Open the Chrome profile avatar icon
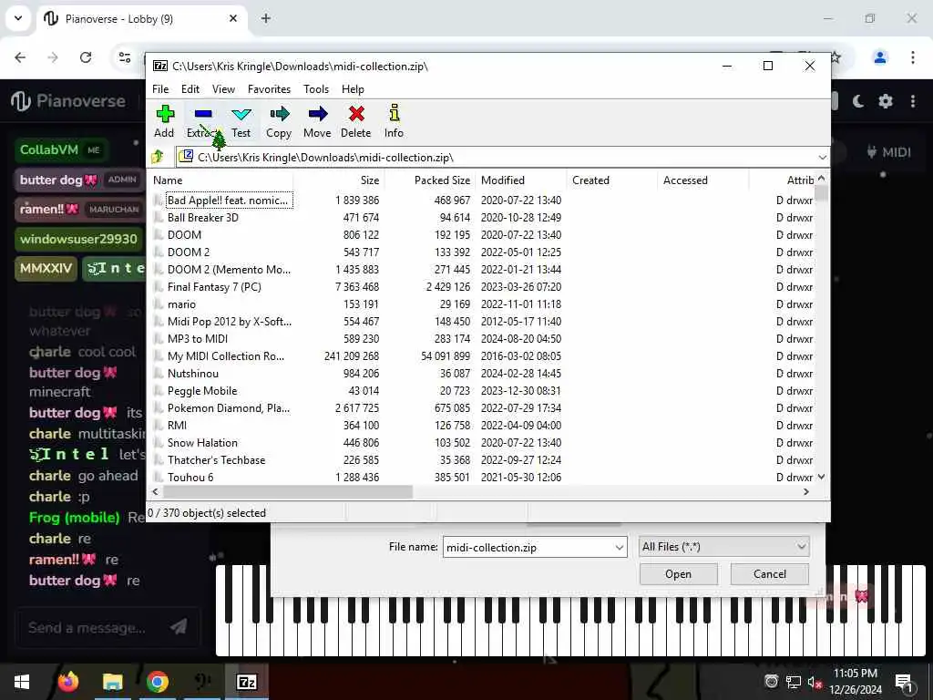The width and height of the screenshot is (933, 700). click(x=880, y=57)
